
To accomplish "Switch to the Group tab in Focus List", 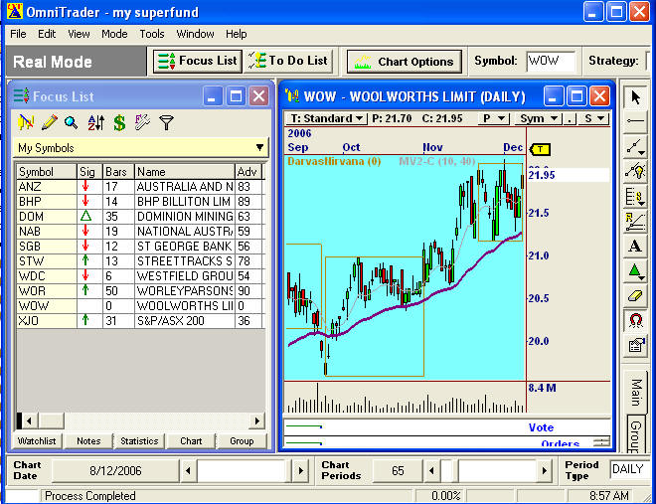I will point(242,441).
